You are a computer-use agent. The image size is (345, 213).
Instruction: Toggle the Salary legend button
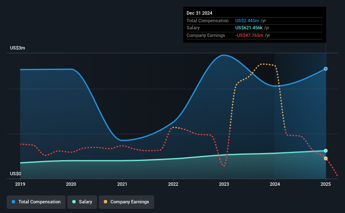pos(82,202)
